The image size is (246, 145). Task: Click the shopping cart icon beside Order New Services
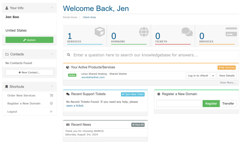pyautogui.click(x=51, y=95)
